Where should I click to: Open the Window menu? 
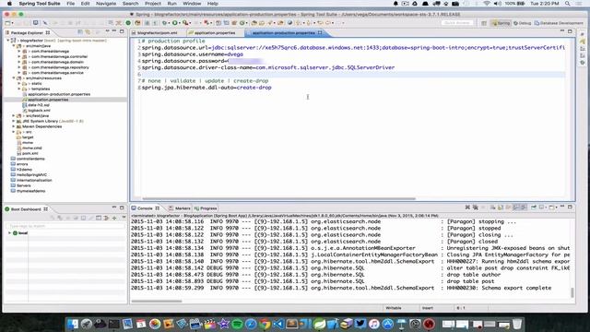point(192,4)
